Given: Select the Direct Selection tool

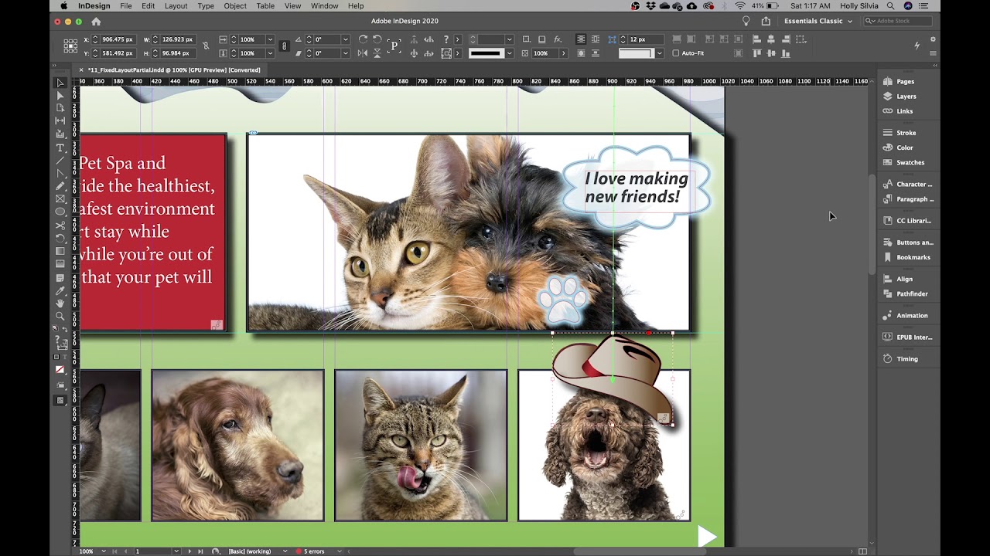Looking at the screenshot, I should click(60, 95).
